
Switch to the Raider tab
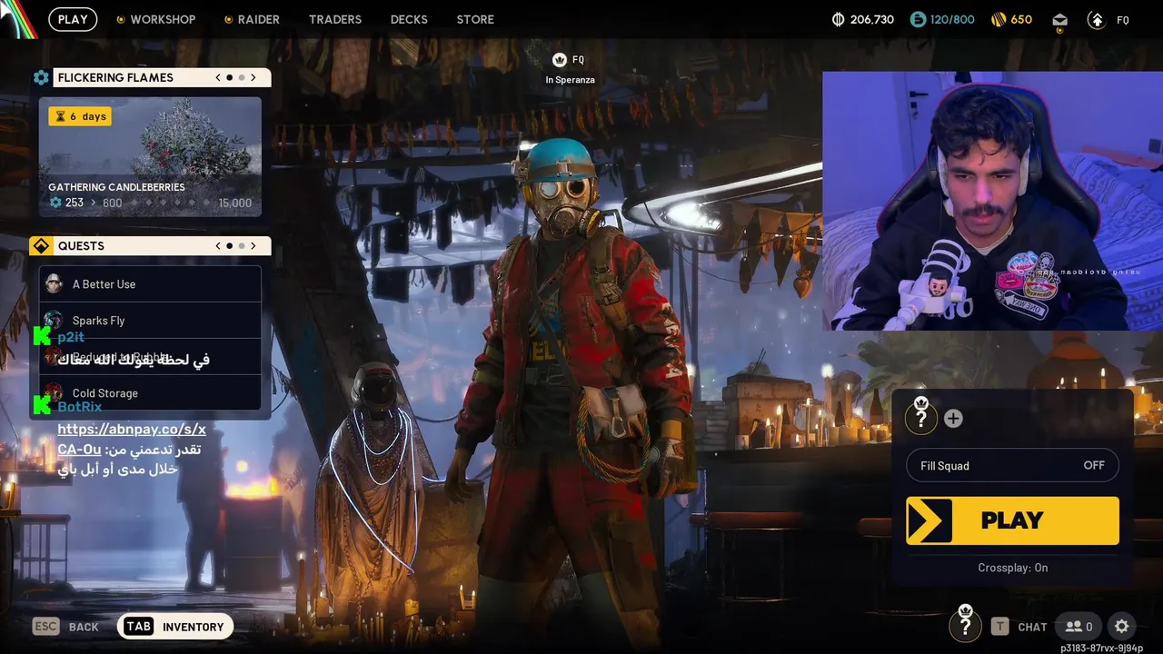point(252,19)
